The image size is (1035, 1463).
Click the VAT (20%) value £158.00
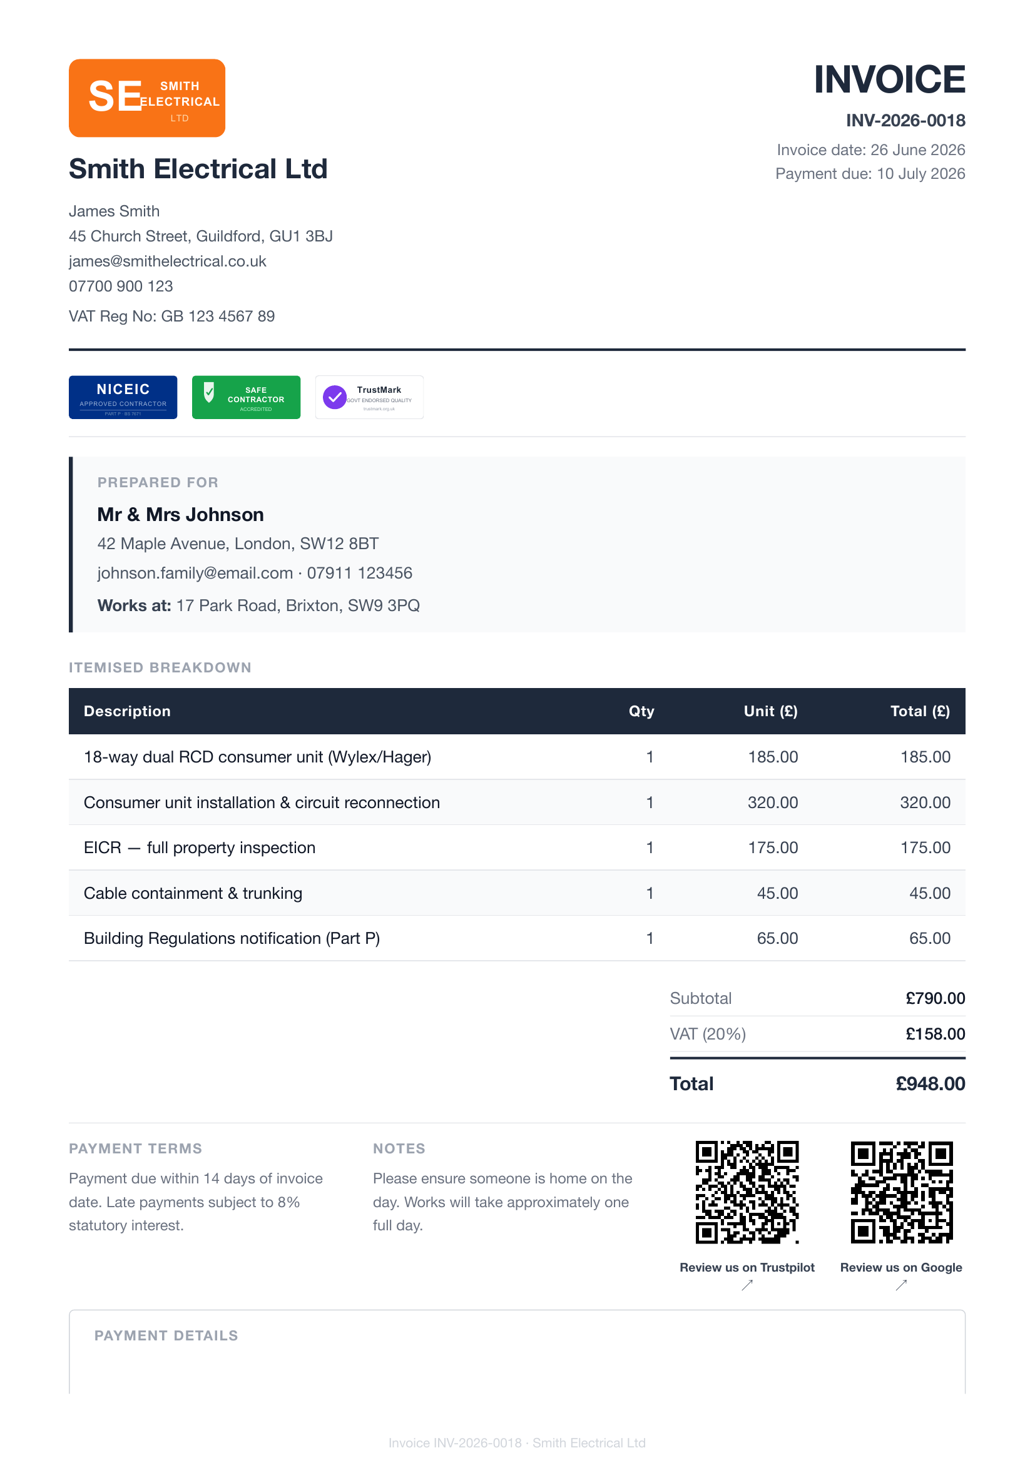click(x=936, y=1033)
